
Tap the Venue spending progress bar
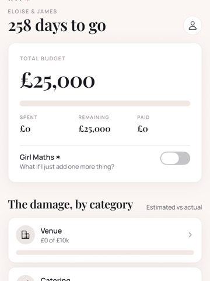pyautogui.click(x=105, y=252)
